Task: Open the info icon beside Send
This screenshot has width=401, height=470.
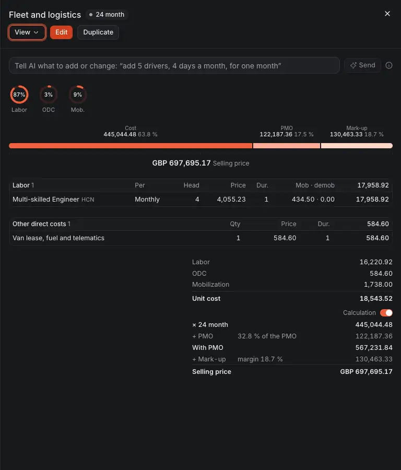Action: click(388, 65)
